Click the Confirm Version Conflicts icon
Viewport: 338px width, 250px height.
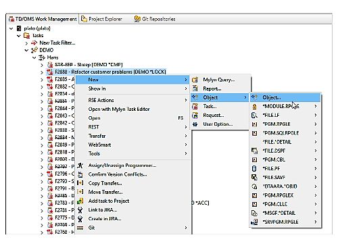point(80,174)
